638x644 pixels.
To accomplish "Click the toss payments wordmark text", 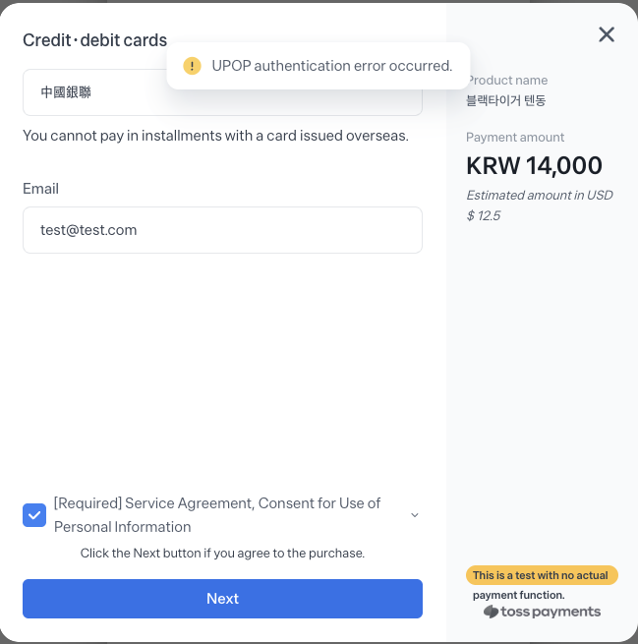I will click(x=551, y=612).
